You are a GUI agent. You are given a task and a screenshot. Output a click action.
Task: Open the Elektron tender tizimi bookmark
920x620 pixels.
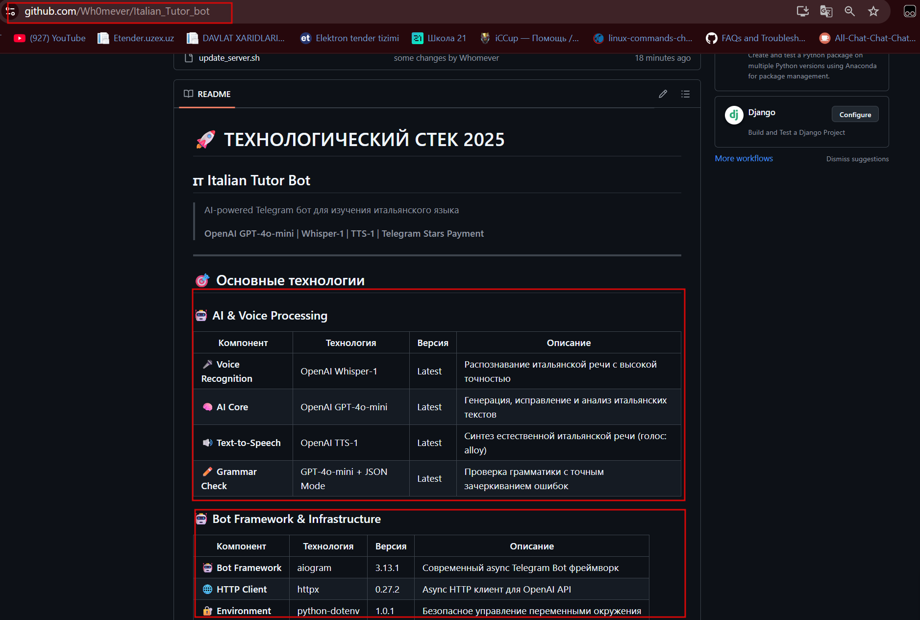point(349,38)
